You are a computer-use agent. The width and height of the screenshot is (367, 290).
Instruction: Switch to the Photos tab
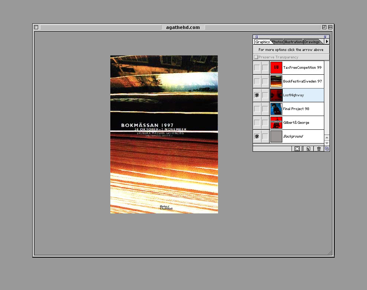tap(277, 42)
